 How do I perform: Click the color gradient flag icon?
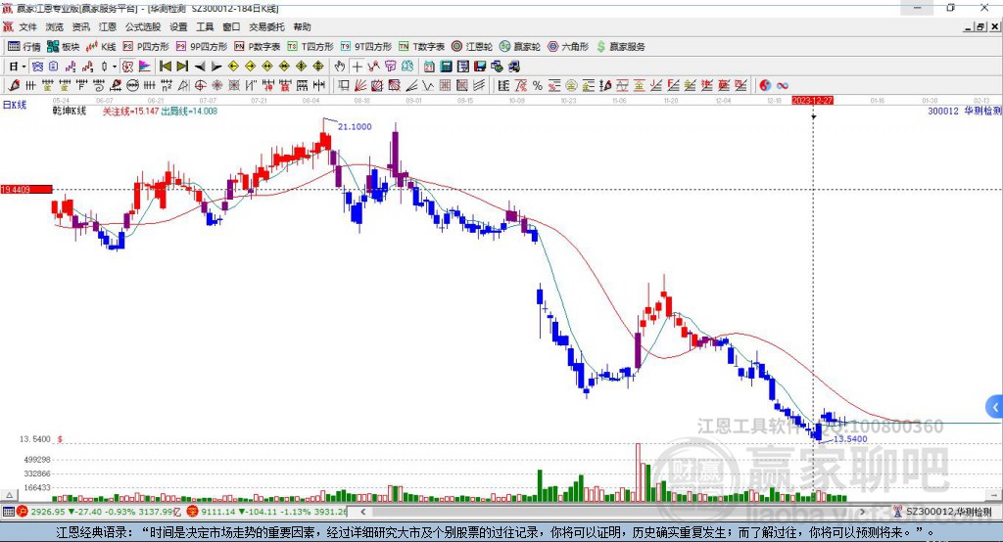click(145, 67)
